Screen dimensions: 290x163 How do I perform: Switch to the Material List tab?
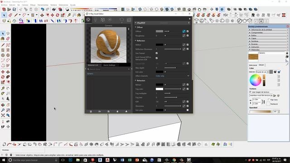click(x=93, y=65)
